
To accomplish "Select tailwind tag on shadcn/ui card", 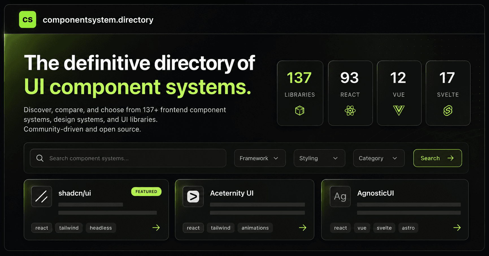I will point(69,228).
